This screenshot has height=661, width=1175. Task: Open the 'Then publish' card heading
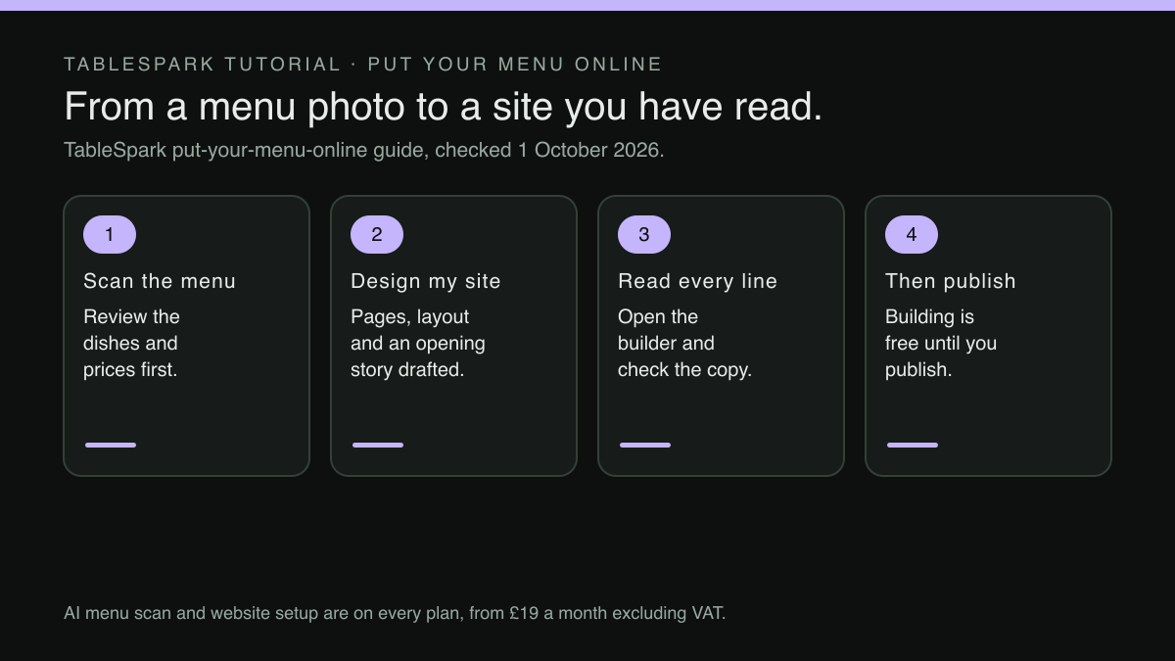(951, 281)
